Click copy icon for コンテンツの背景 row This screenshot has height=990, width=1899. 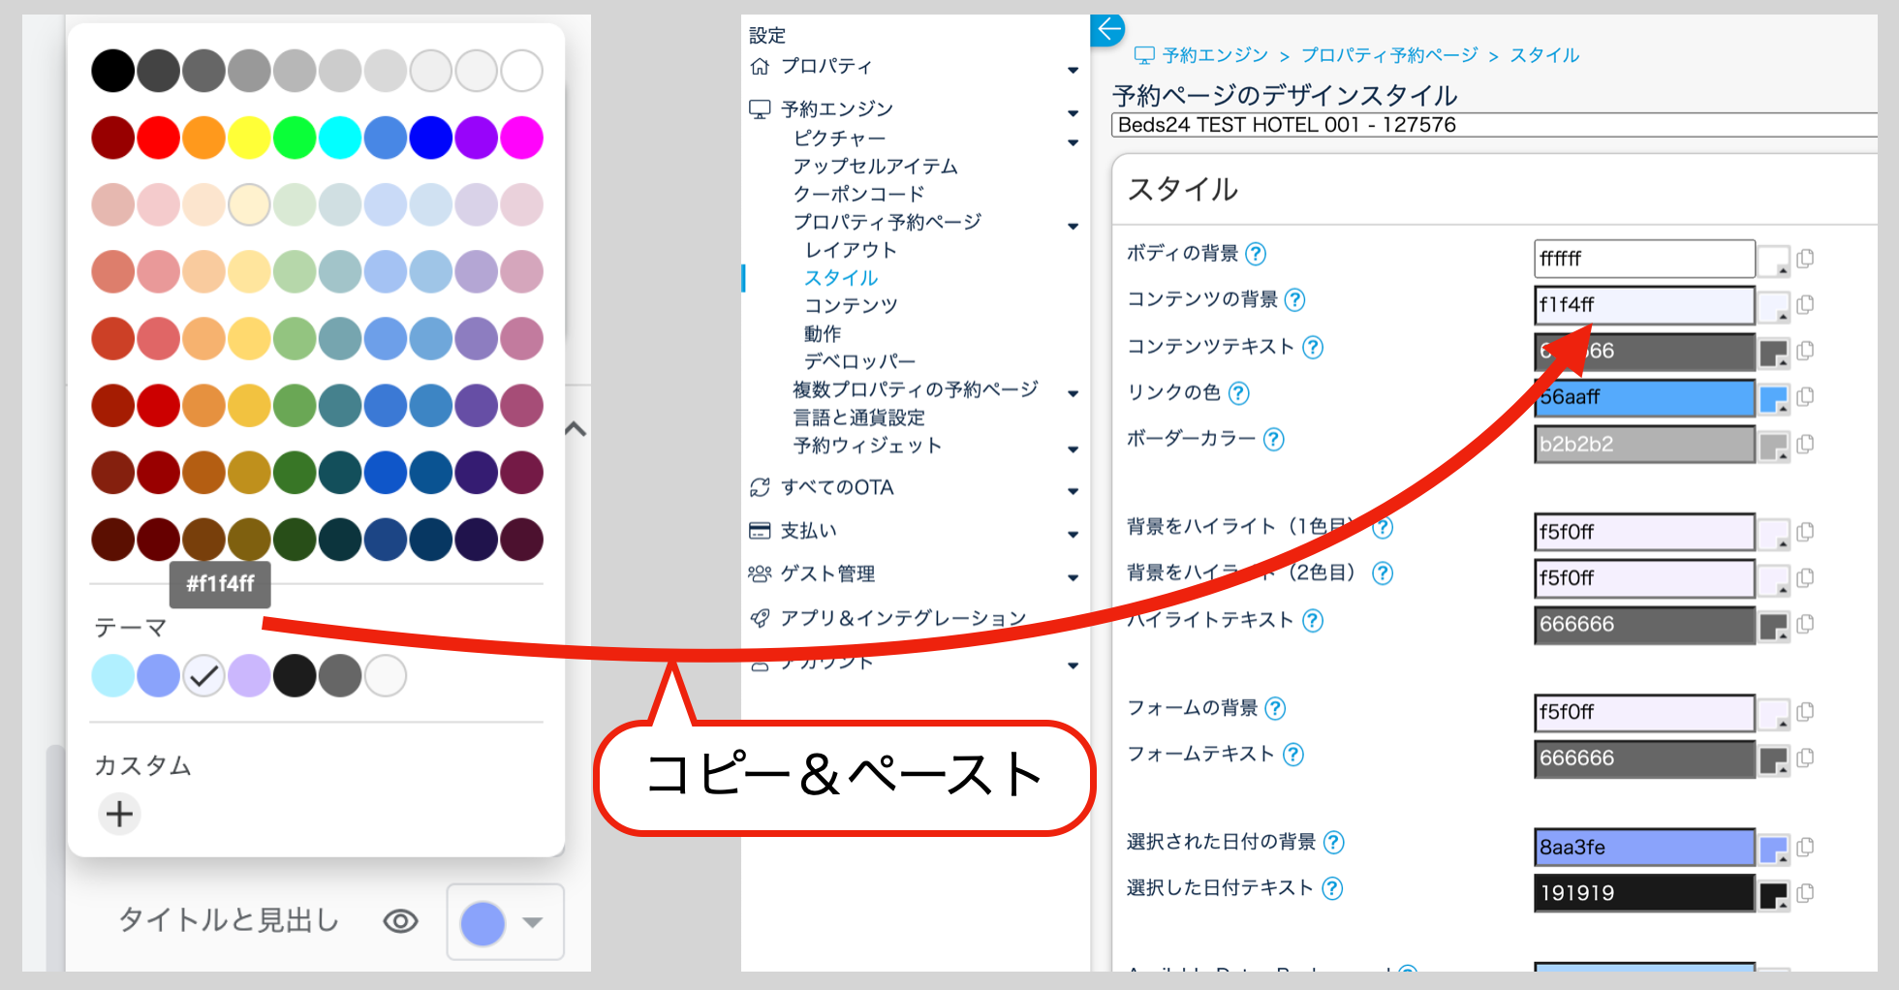pos(1805,305)
